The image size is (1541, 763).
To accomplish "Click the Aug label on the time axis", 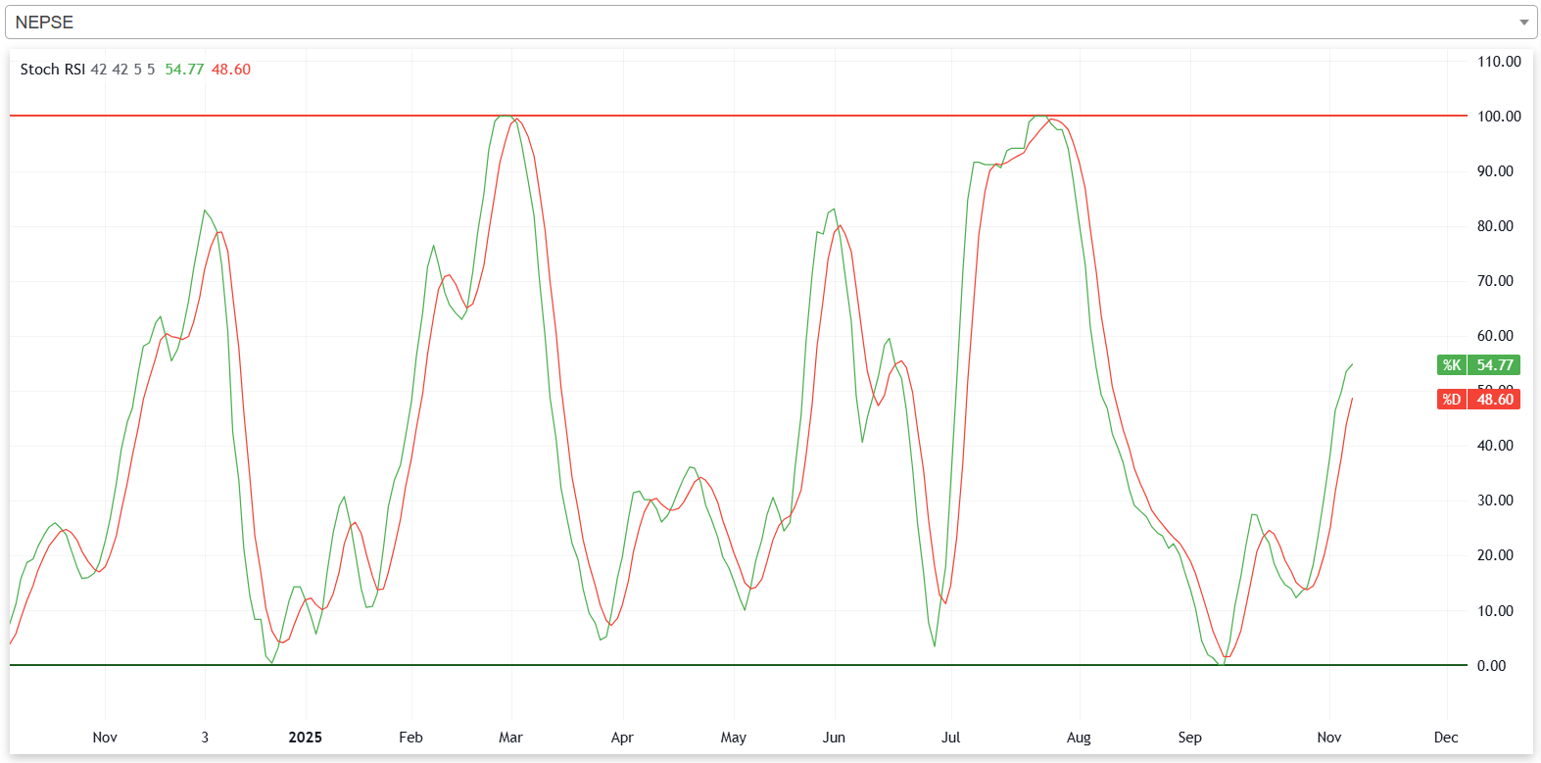I will (1079, 738).
